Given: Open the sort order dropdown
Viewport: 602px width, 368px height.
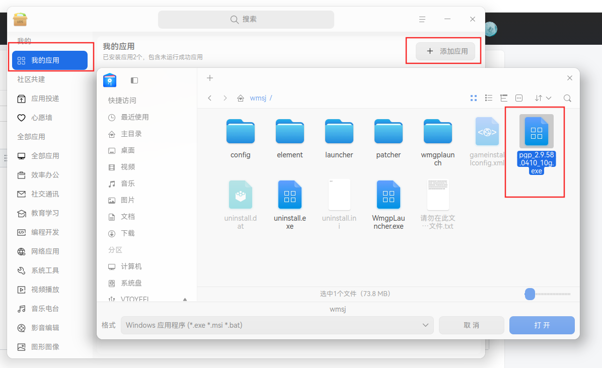Looking at the screenshot, I should coord(543,98).
